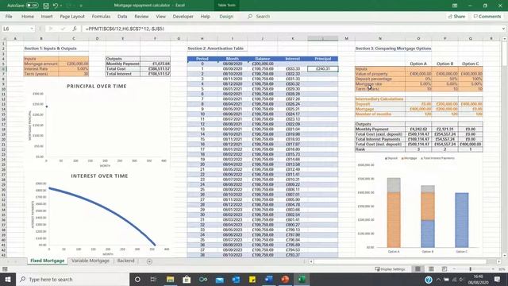Open the File menu
The height and width of the screenshot is (286, 508).
(9, 17)
